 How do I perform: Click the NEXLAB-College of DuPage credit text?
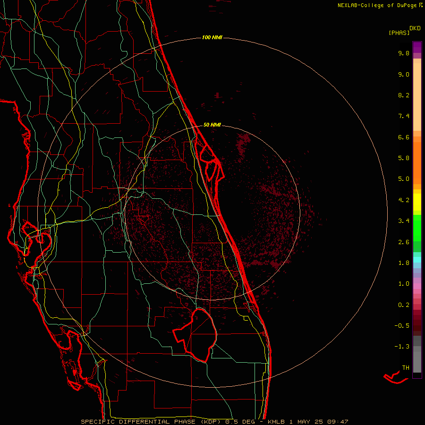[x=377, y=5]
